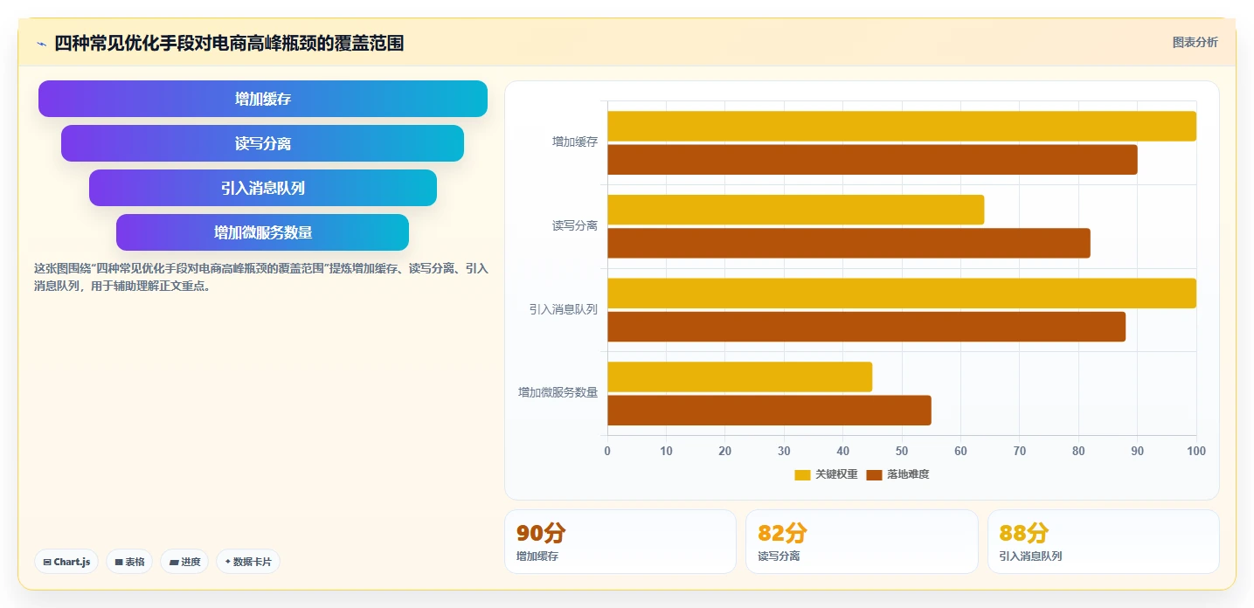Image resolution: width=1254 pixels, height=608 pixels.
Task: Click the description paragraph under the funnel
Action: click(x=260, y=277)
